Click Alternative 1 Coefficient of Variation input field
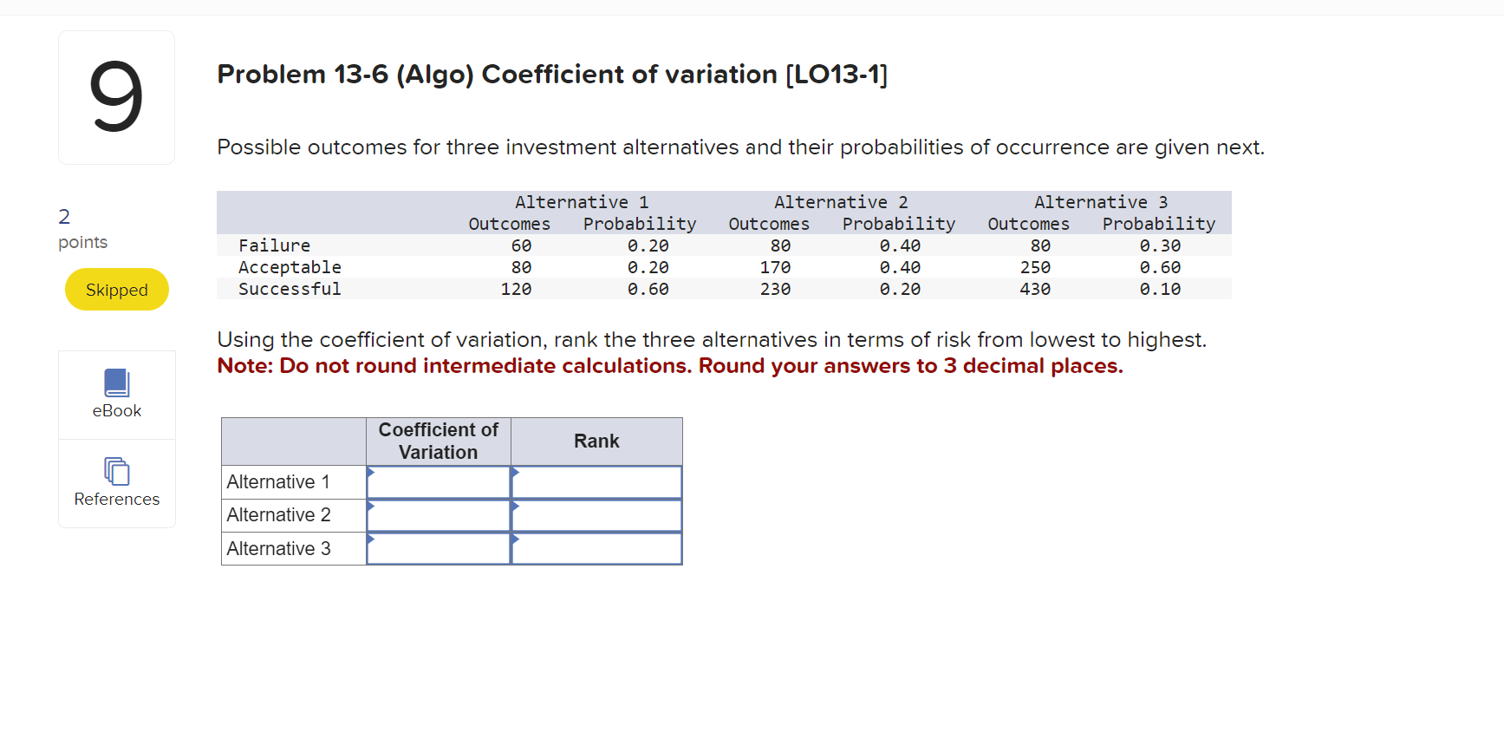The width and height of the screenshot is (1504, 739). click(438, 481)
